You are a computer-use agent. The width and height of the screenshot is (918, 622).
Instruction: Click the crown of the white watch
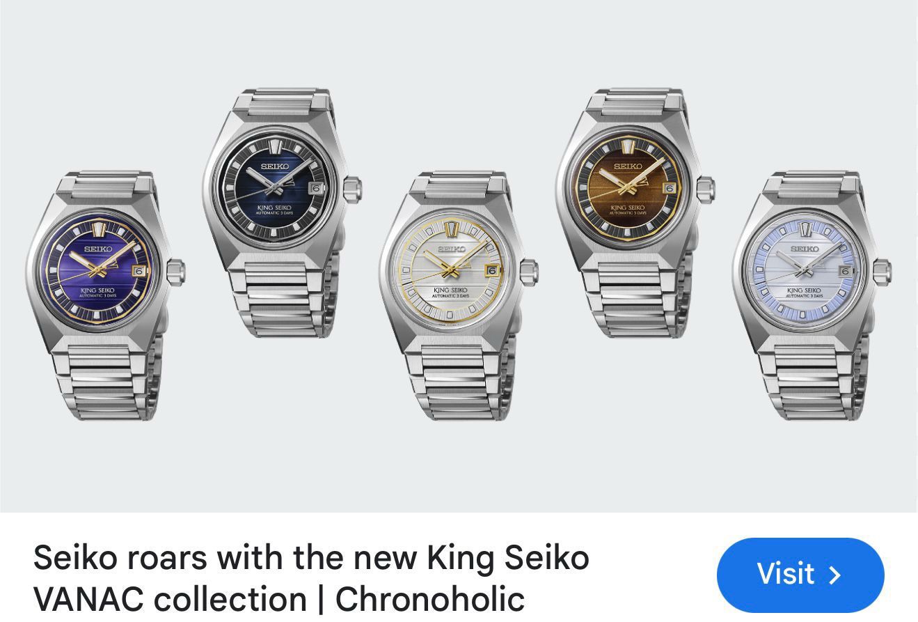pyautogui.click(x=529, y=271)
